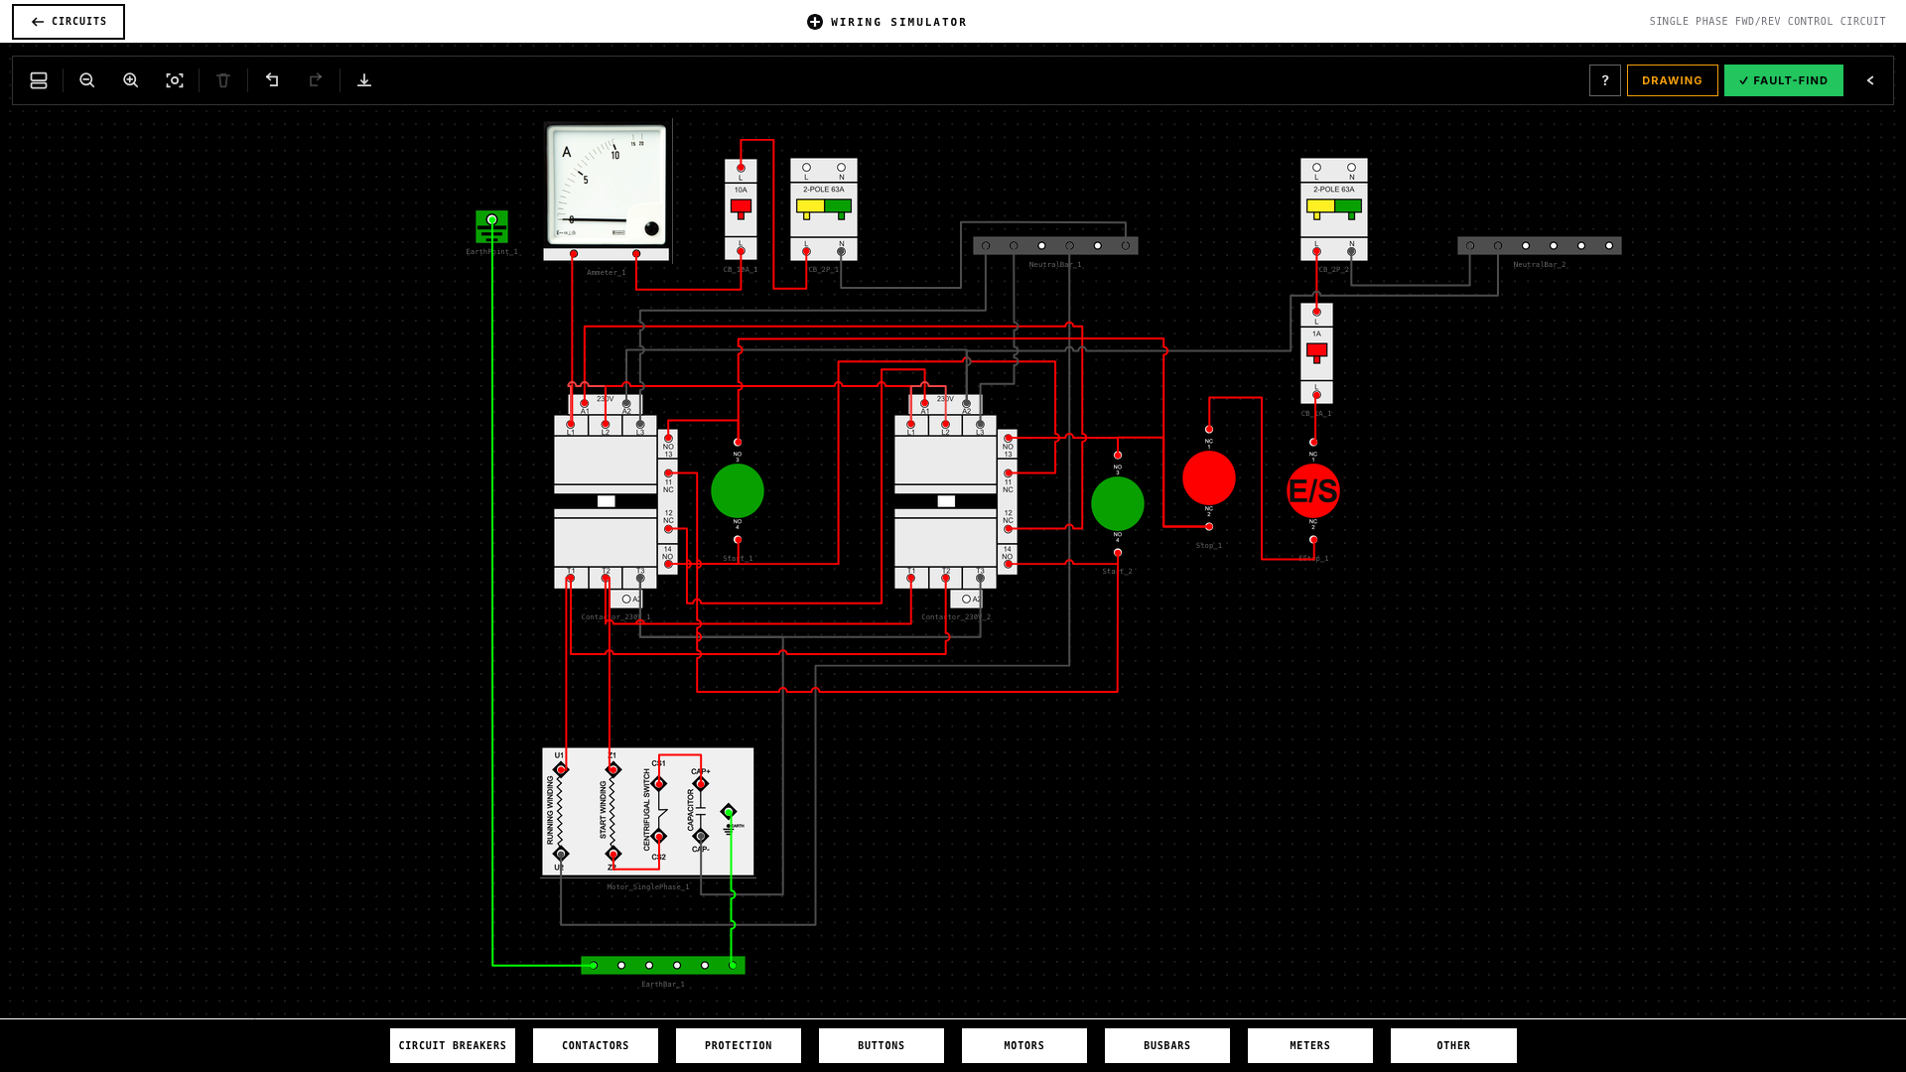Redo the last wiring action
This screenshot has height=1072, width=1906.
pyautogui.click(x=316, y=80)
